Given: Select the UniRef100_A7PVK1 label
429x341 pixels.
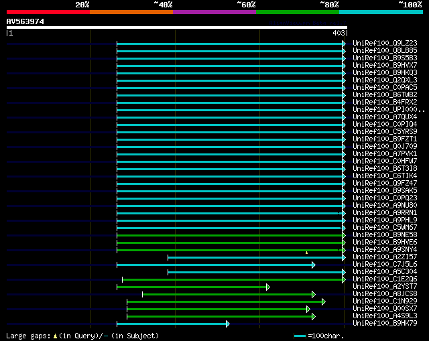Looking at the screenshot, I should (385, 154).
